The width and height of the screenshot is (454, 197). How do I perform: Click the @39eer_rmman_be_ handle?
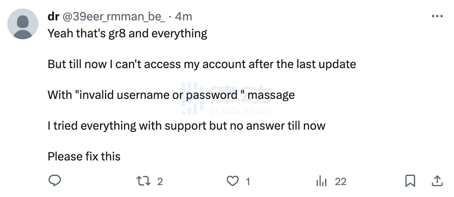114,17
